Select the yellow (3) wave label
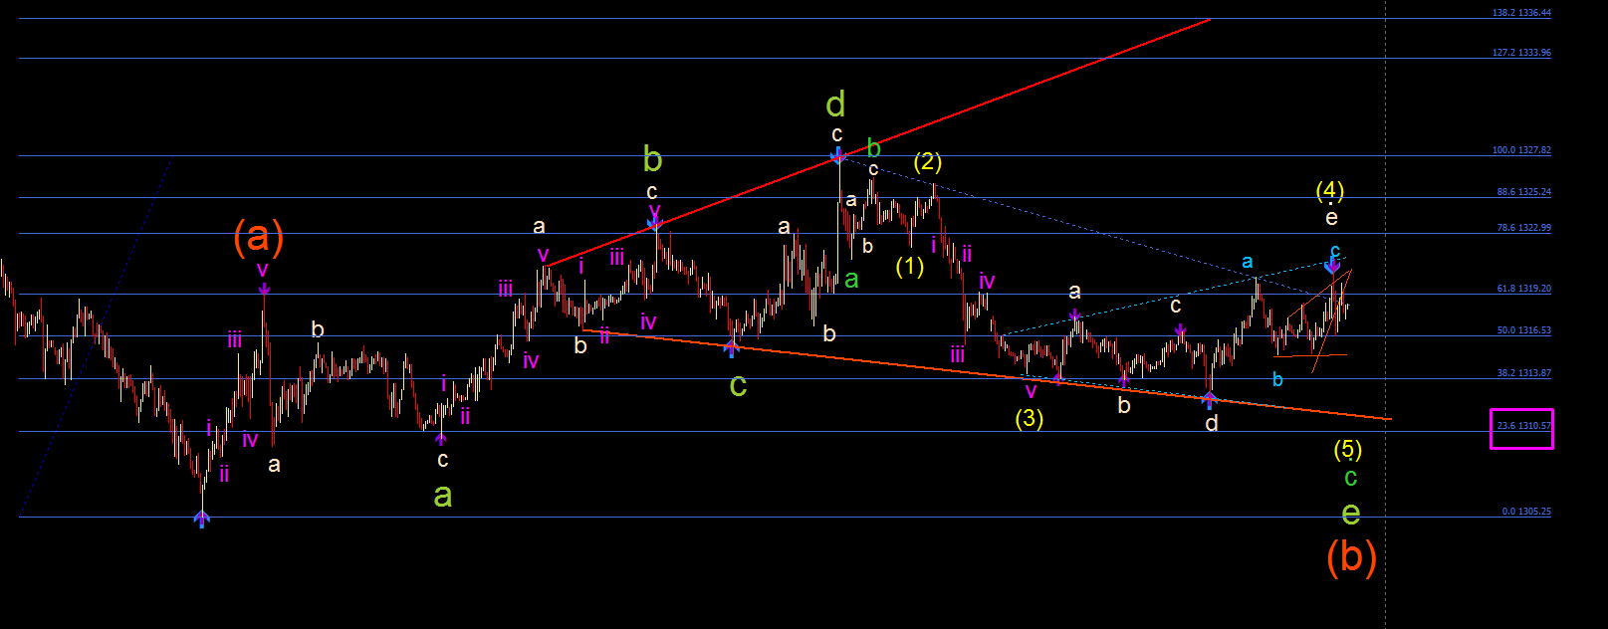Viewport: 1608px width, 629px height. 1030,418
